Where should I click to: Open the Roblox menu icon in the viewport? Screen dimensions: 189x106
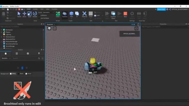pyautogui.click(x=49, y=28)
